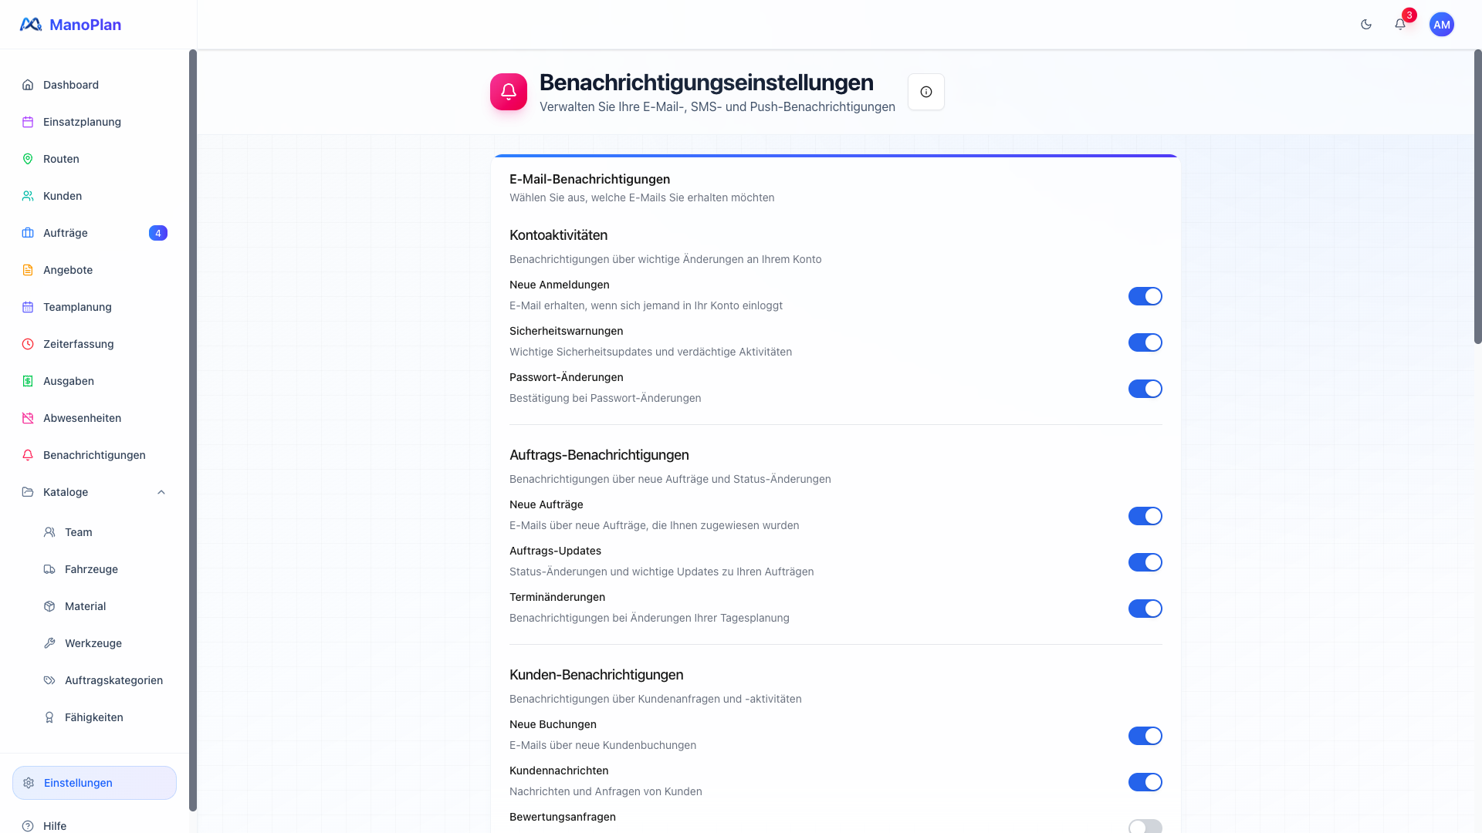Click the Hilfe question mark icon

28,826
